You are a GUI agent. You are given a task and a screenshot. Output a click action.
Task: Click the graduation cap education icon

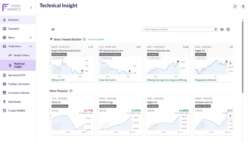click(222, 30)
